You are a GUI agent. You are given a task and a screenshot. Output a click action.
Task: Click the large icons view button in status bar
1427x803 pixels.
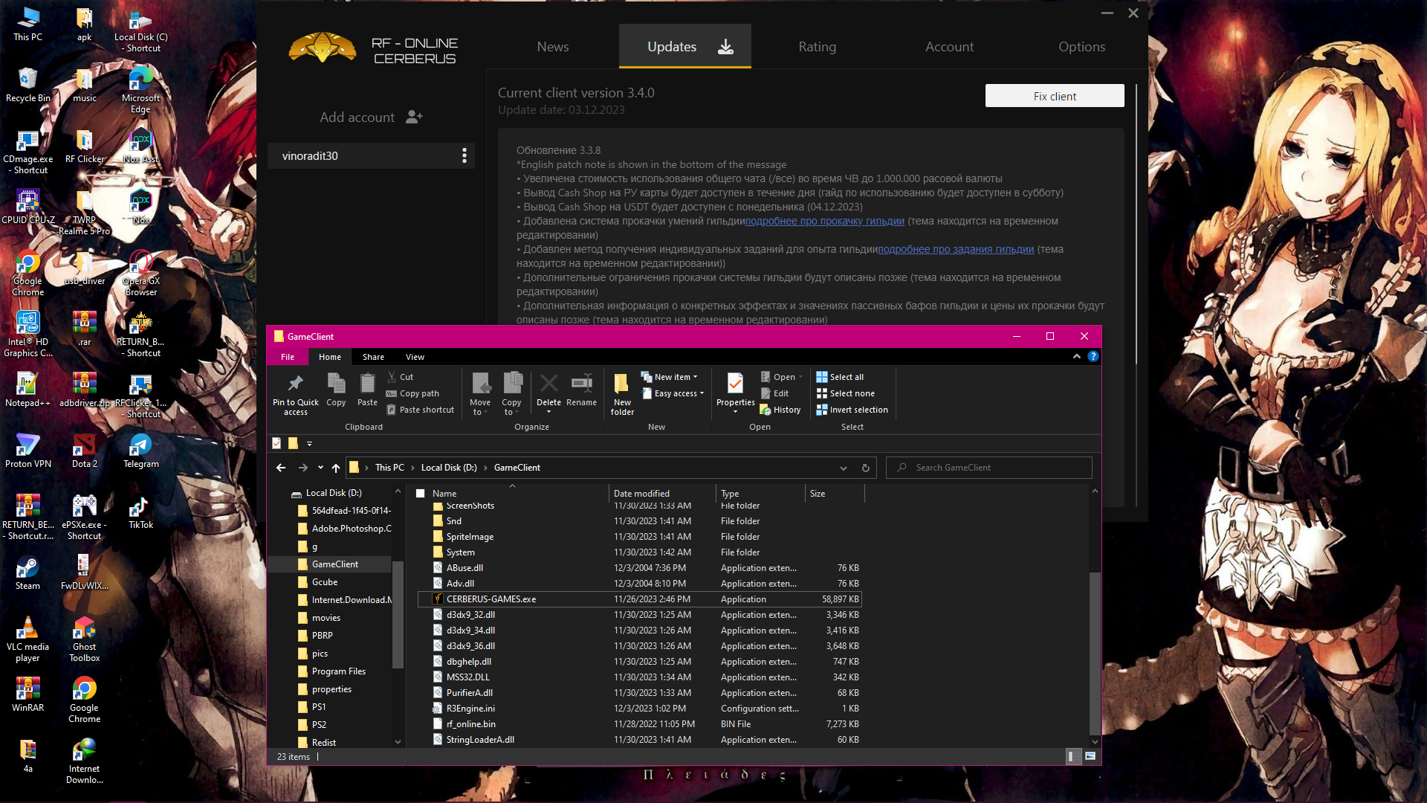coord(1090,756)
